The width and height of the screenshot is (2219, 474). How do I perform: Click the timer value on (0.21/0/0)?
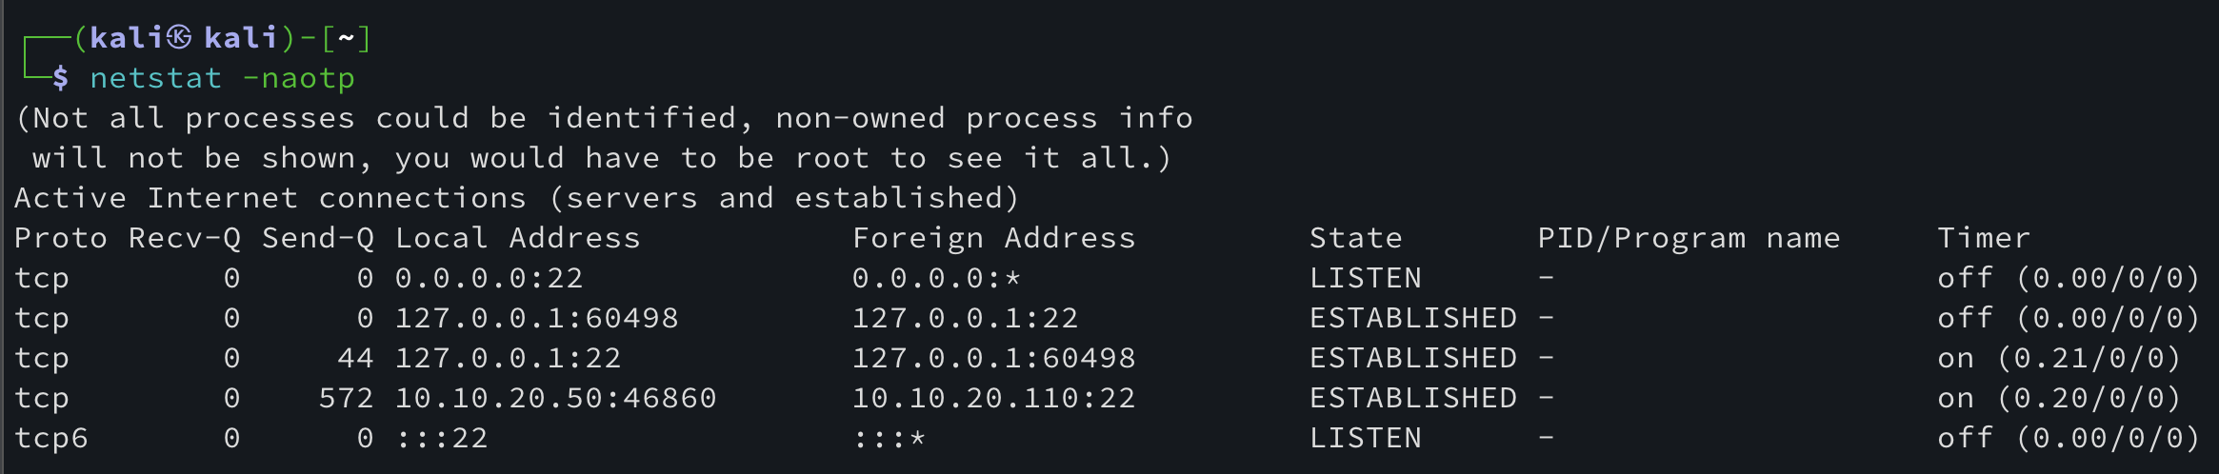pos(2059,358)
